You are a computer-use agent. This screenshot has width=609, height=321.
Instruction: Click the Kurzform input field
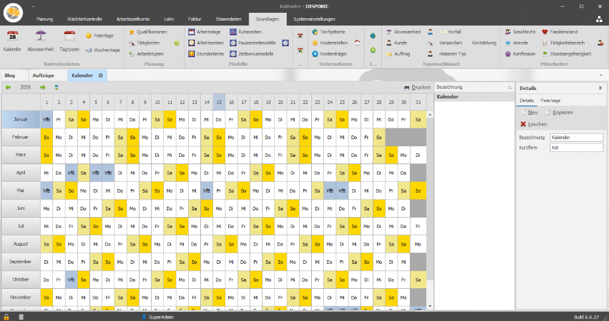click(576, 148)
